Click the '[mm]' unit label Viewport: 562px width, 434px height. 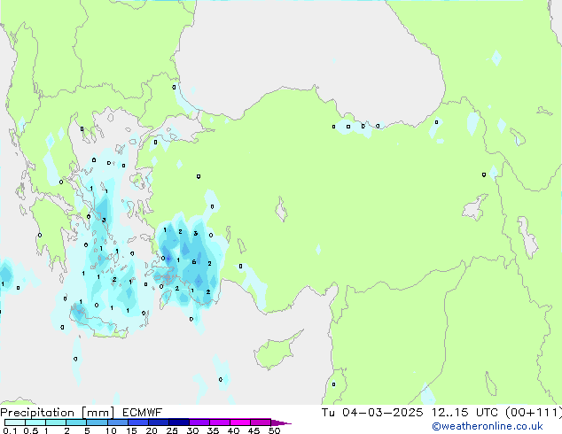pyautogui.click(x=98, y=413)
